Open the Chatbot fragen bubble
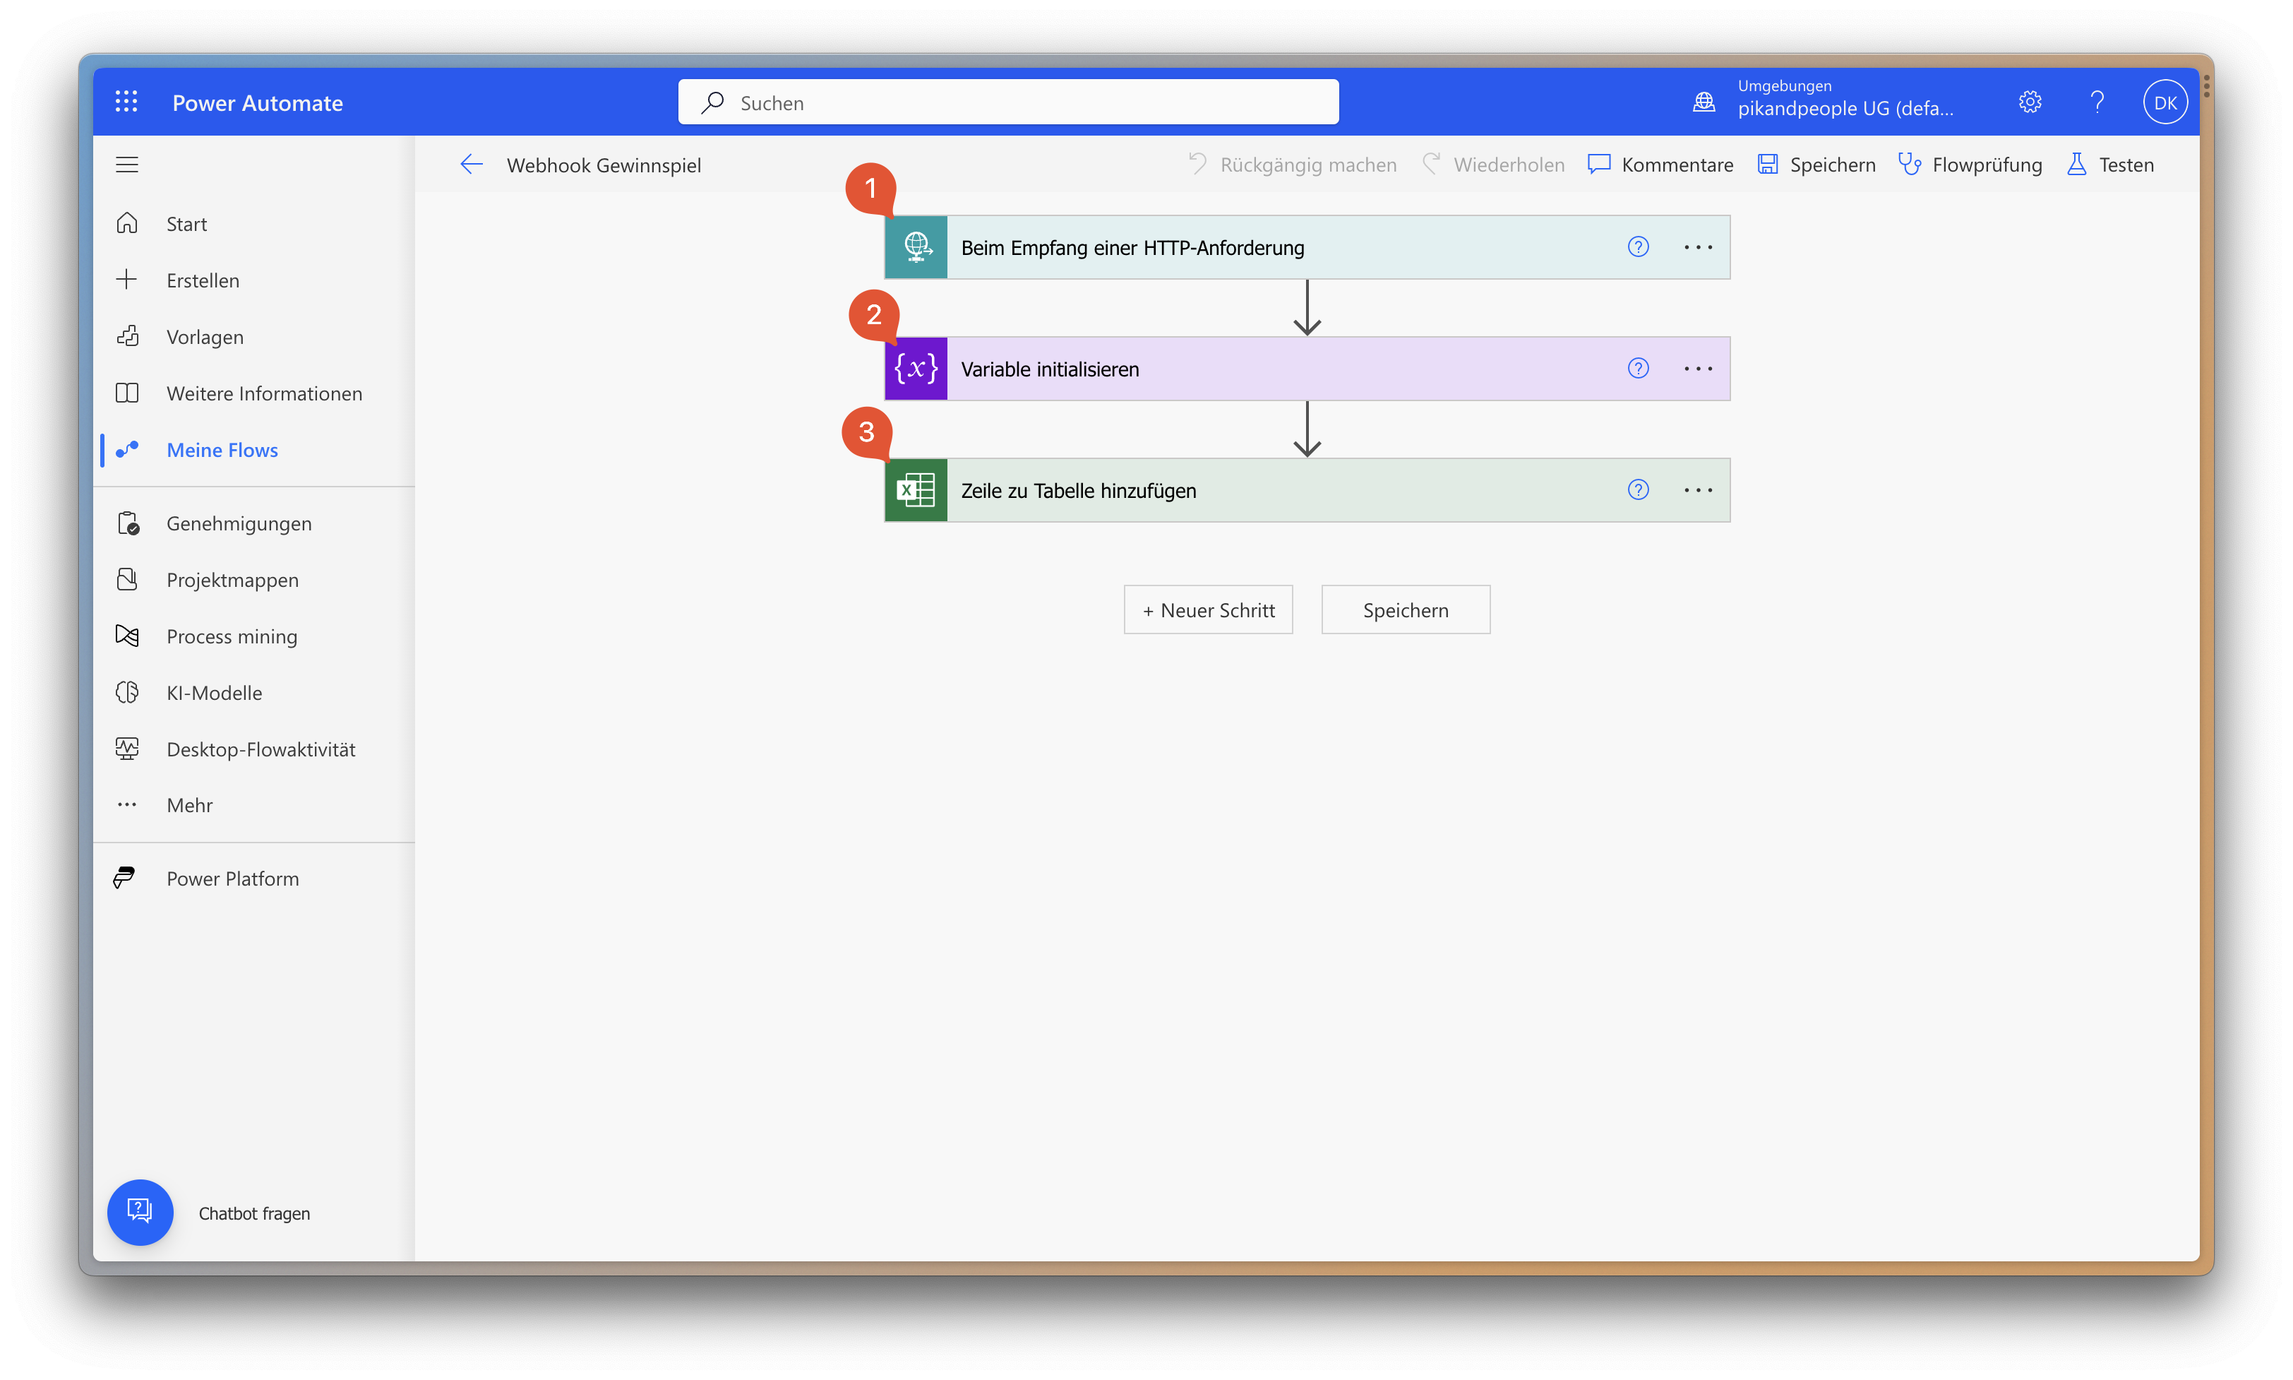Viewport: 2293px width, 1380px height. [x=140, y=1212]
